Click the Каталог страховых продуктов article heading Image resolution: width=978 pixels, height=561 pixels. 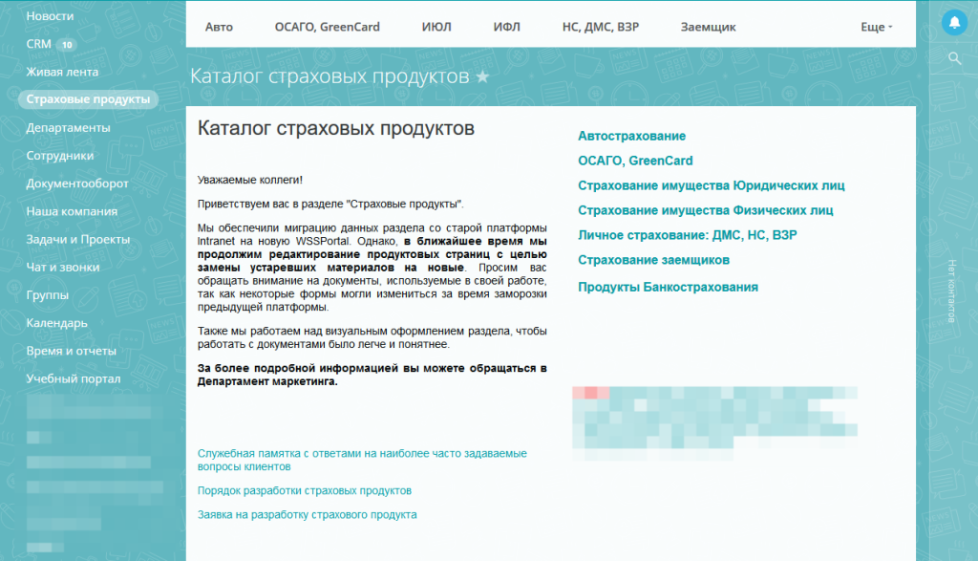pyautogui.click(x=335, y=128)
